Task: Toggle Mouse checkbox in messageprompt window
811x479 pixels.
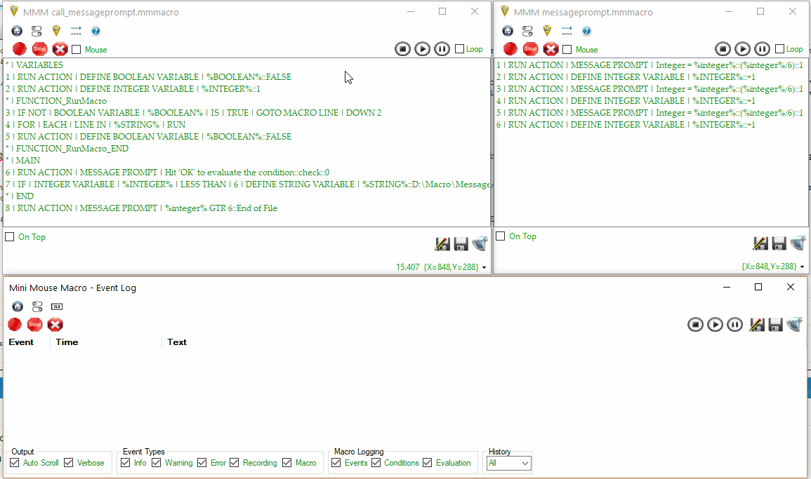Action: pyautogui.click(x=567, y=50)
